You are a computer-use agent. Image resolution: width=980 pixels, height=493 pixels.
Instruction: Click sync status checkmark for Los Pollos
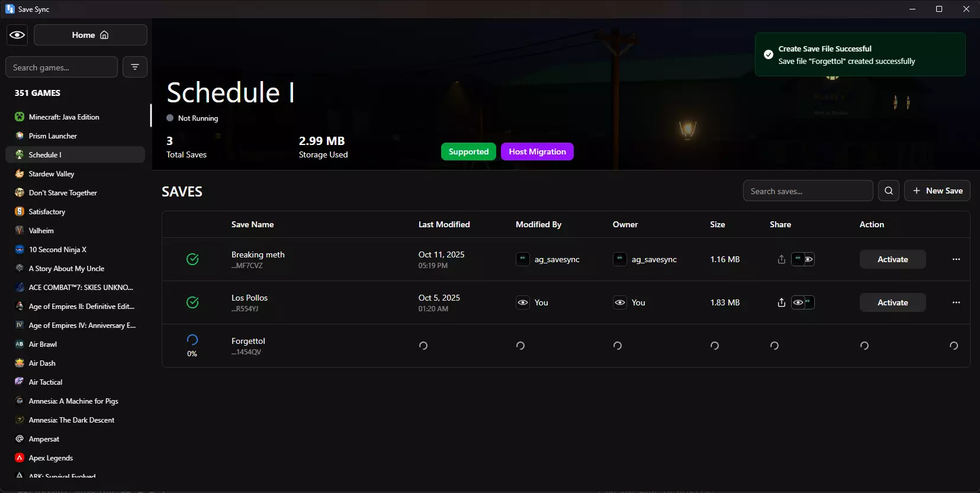click(x=192, y=302)
